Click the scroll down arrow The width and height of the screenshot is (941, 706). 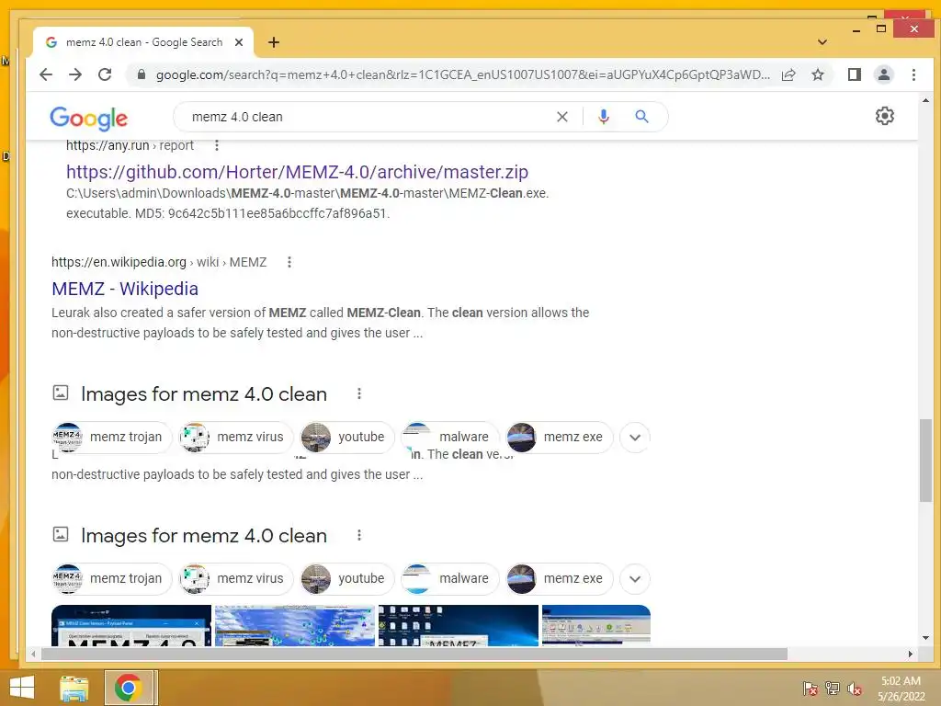coord(924,638)
